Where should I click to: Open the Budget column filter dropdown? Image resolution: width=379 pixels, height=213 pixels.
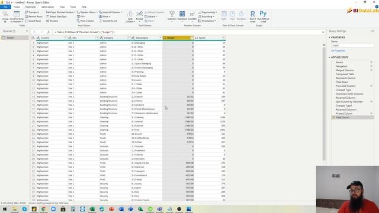192,38
